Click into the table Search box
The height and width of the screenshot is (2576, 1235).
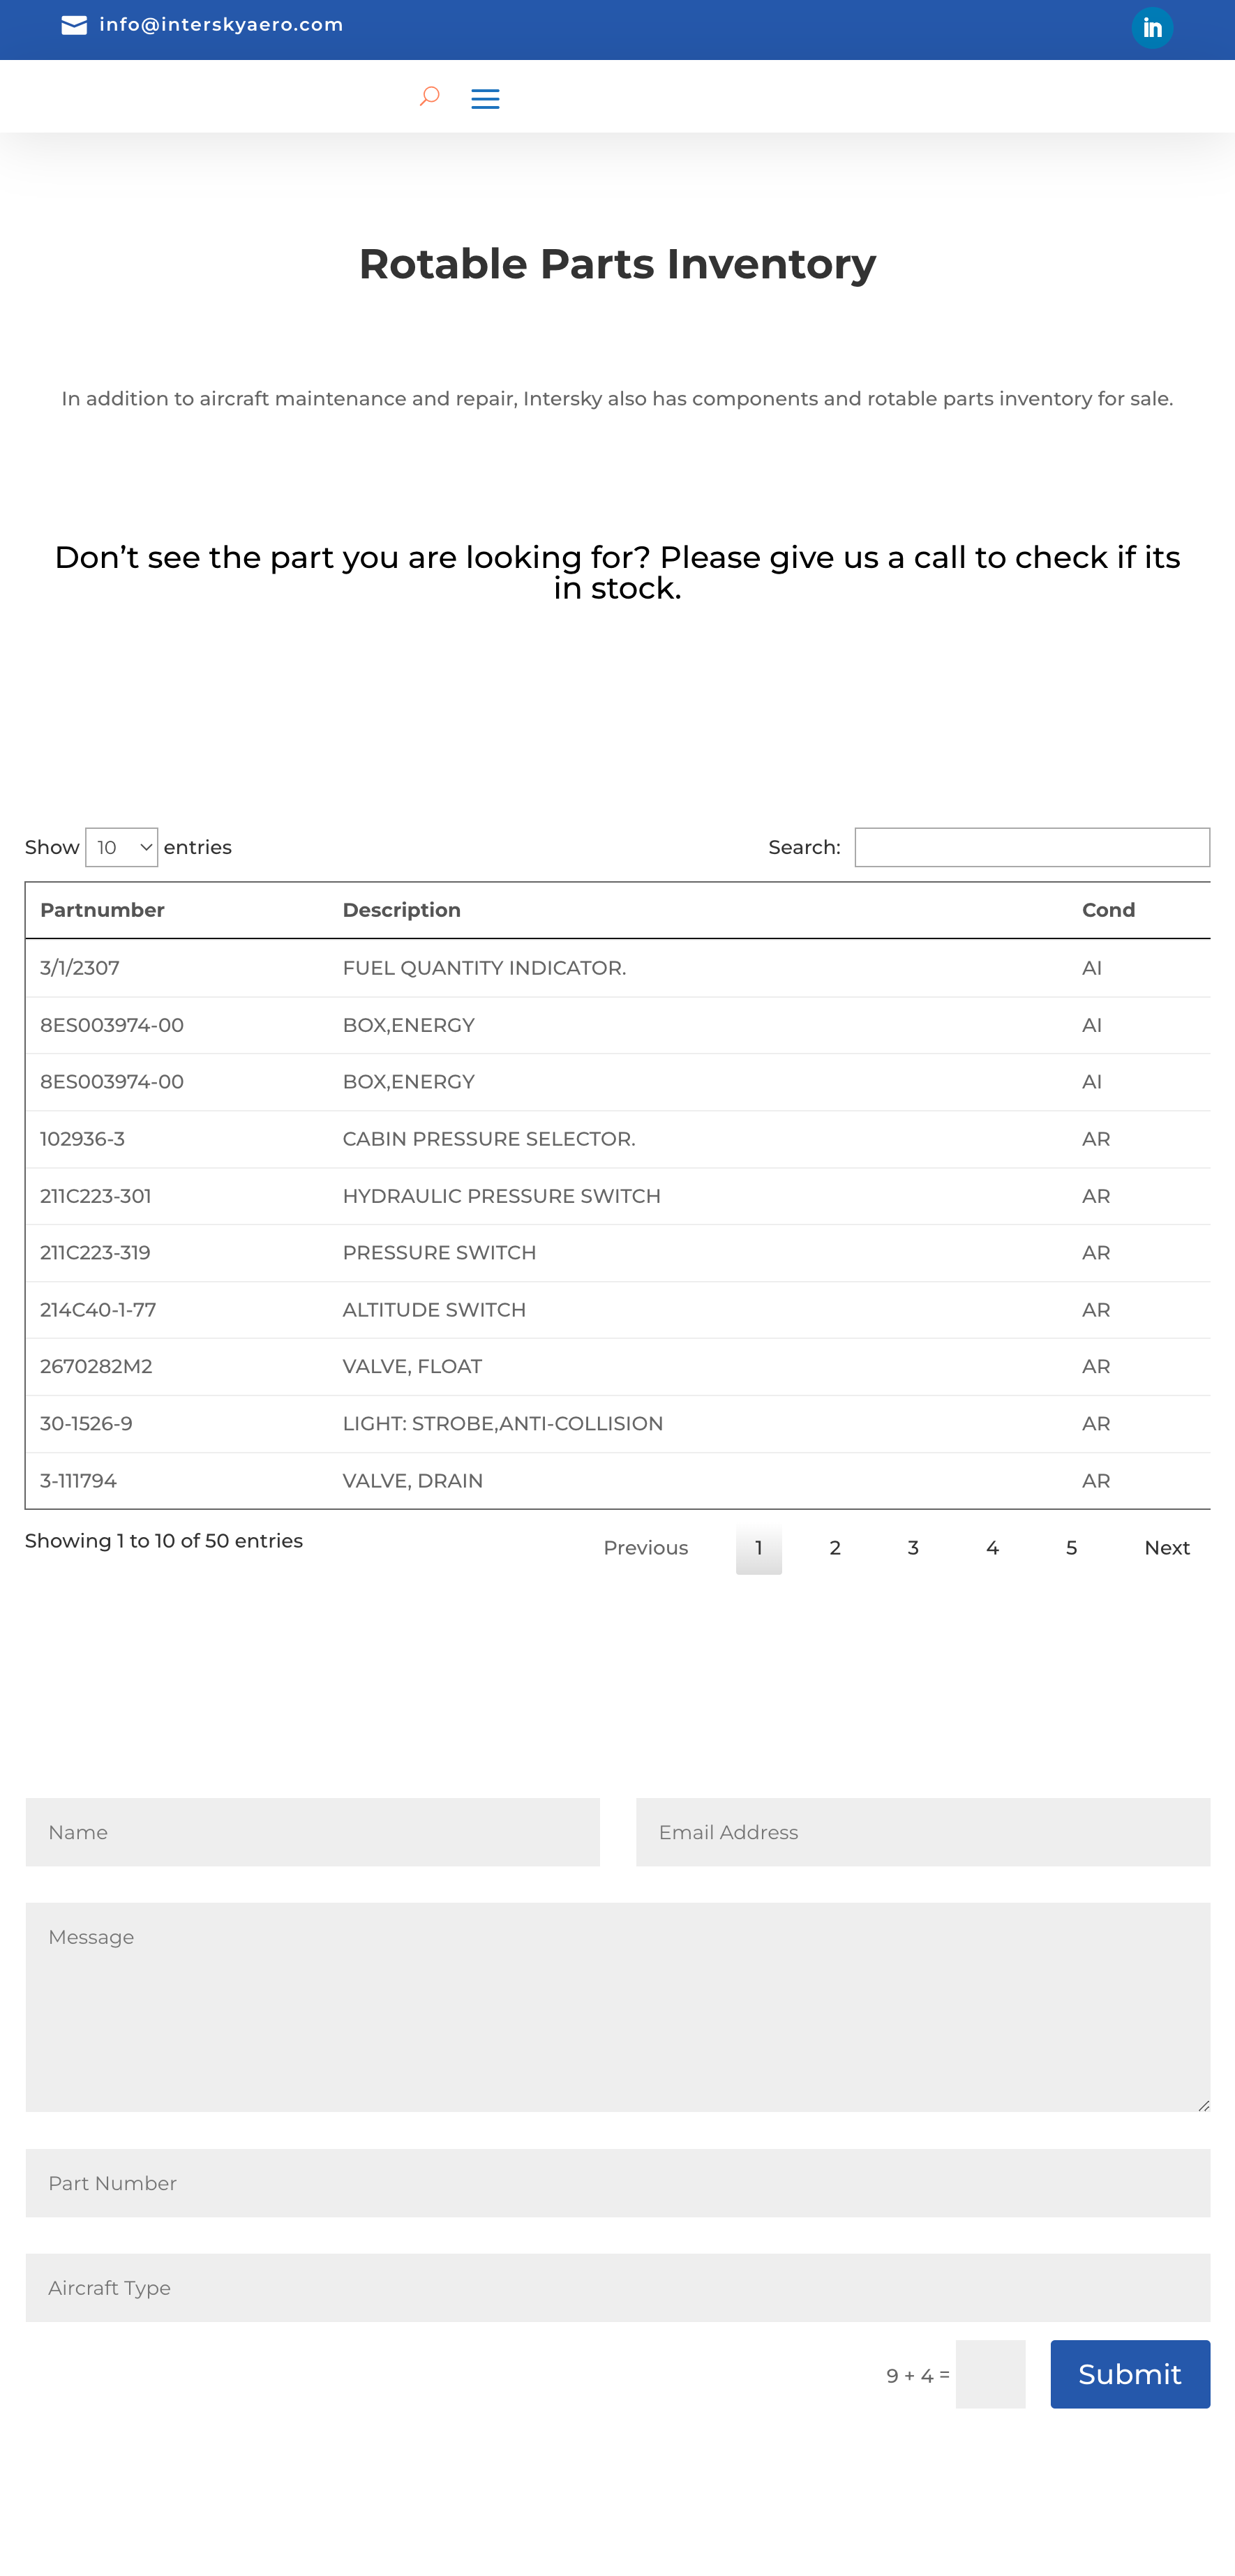click(1033, 847)
